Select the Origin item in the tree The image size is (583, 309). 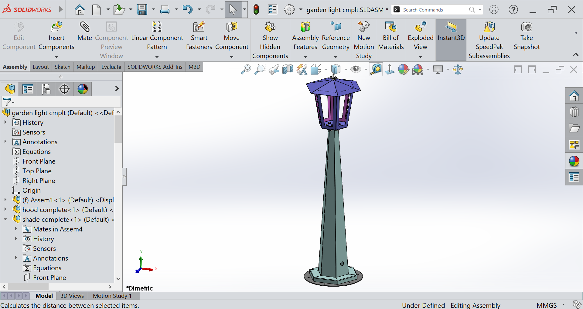pos(32,190)
